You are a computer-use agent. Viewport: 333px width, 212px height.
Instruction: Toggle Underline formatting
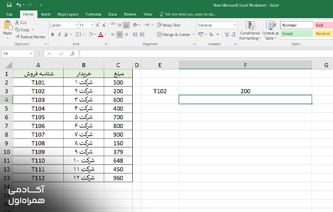(x=66, y=35)
